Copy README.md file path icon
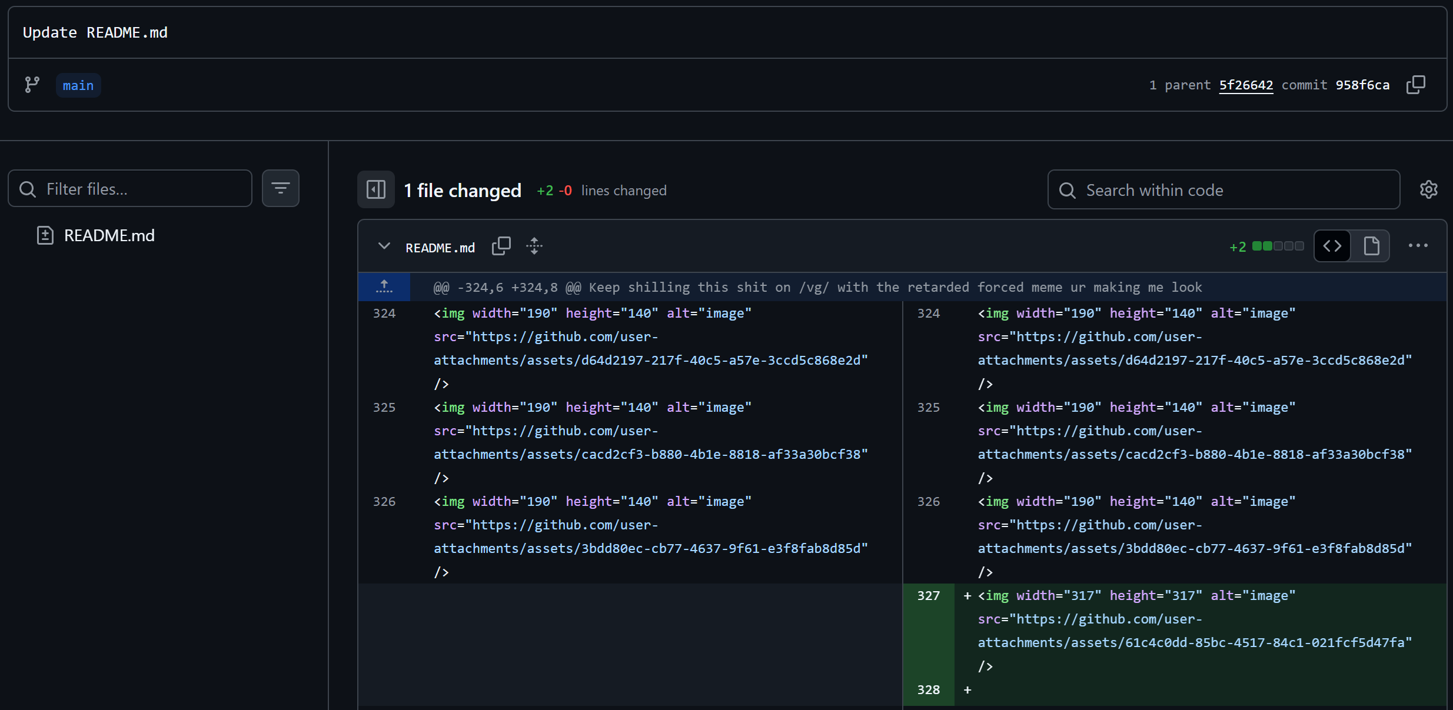The width and height of the screenshot is (1453, 710). pyautogui.click(x=501, y=246)
